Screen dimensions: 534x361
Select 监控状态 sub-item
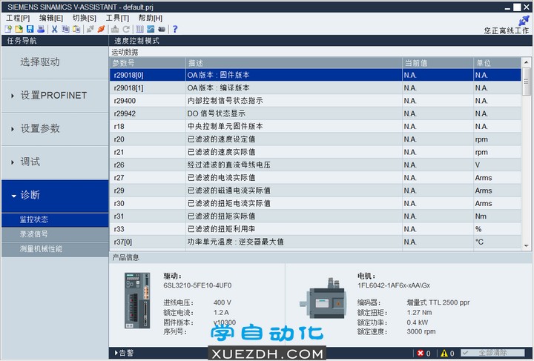(55, 220)
